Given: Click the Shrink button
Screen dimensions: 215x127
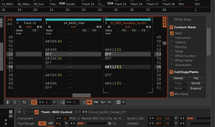Looking at the screenshot, I should [196, 83].
